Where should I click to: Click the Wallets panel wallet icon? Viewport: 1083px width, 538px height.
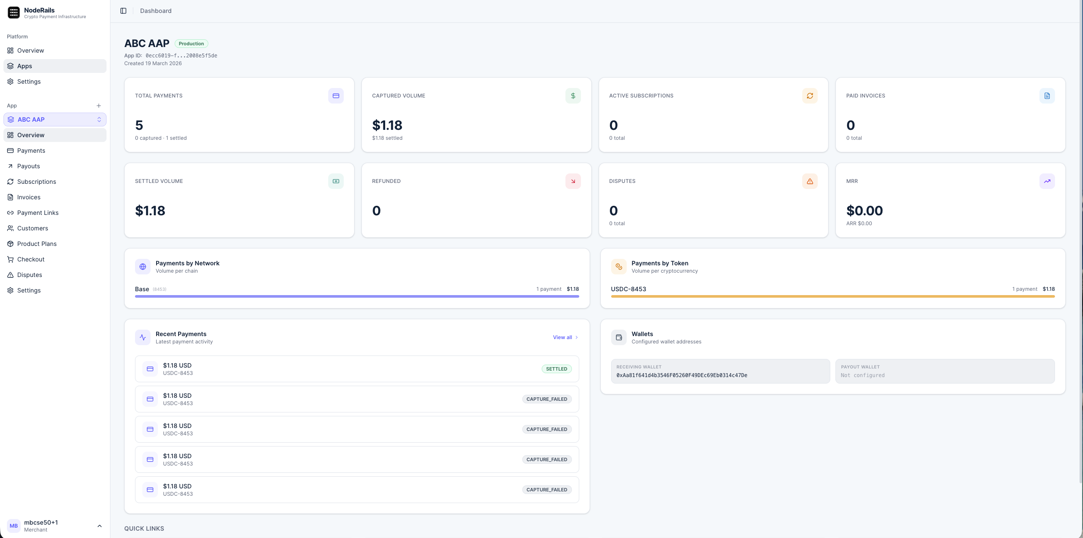(x=618, y=337)
